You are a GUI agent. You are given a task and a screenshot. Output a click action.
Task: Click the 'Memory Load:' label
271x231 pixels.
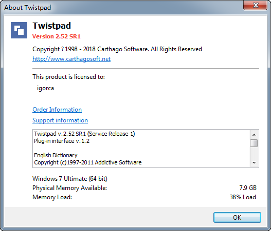click(52, 197)
